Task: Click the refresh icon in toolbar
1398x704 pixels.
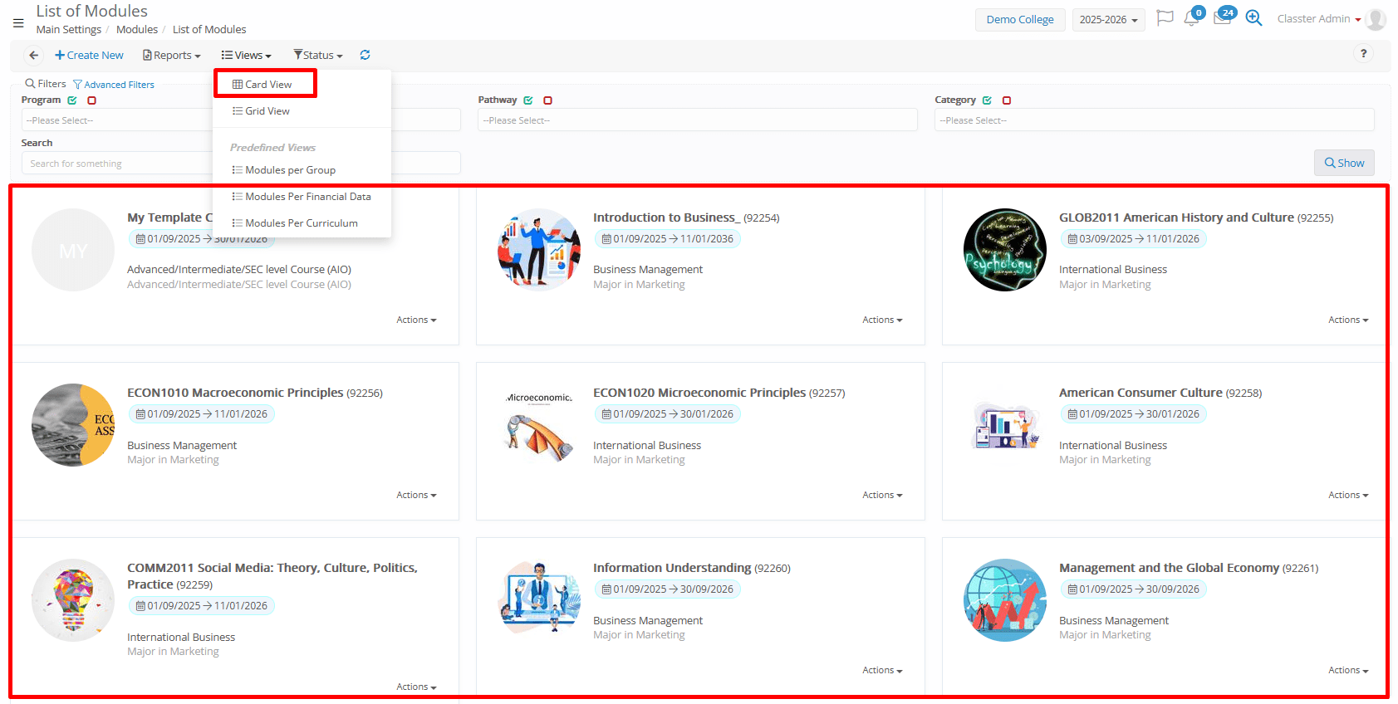Action: (365, 56)
